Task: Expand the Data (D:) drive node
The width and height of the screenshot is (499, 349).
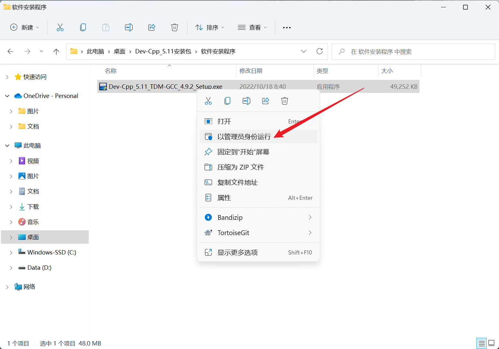Action: [11, 268]
